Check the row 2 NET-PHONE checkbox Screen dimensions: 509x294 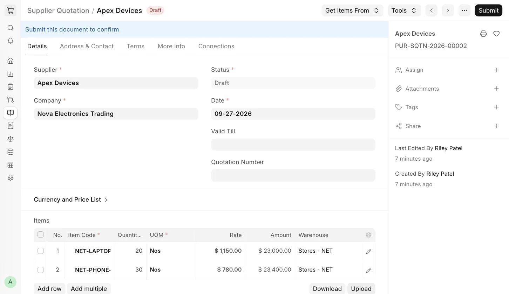pyautogui.click(x=41, y=270)
